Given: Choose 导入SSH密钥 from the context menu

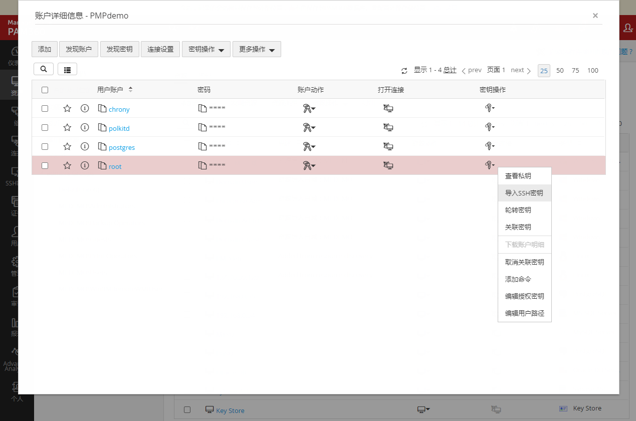Looking at the screenshot, I should click(x=524, y=193).
